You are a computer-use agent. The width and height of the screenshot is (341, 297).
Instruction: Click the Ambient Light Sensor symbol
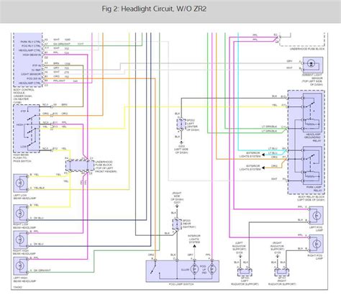pyautogui.click(x=312, y=65)
